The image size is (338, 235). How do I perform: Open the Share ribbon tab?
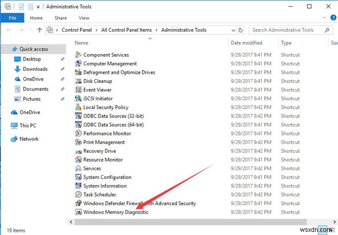click(x=60, y=18)
